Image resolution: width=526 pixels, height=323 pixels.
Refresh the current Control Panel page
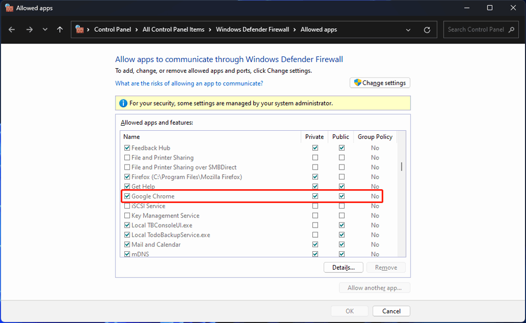[x=427, y=29]
